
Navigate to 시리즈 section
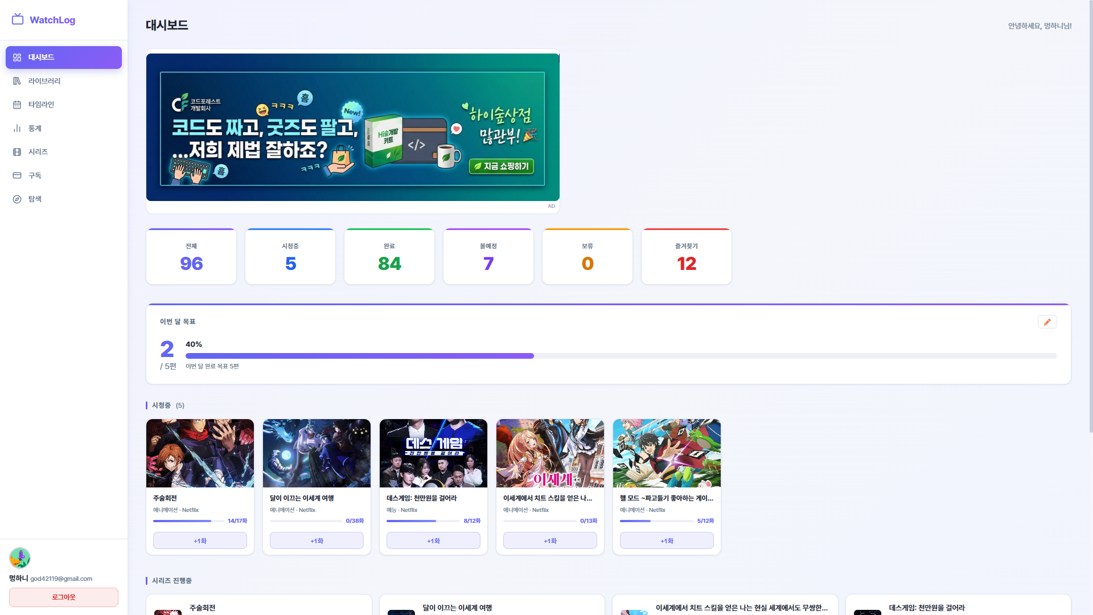click(64, 152)
